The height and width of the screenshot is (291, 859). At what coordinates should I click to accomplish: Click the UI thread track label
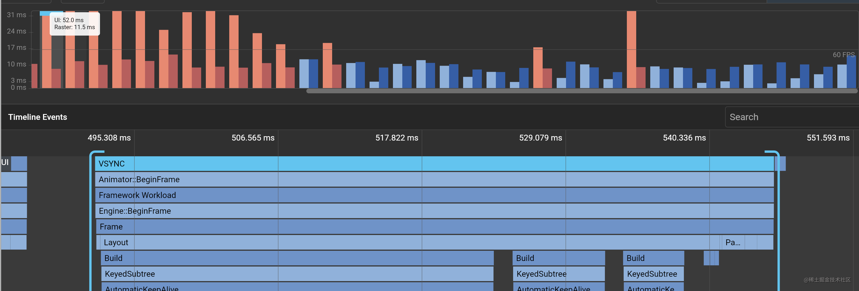5,162
